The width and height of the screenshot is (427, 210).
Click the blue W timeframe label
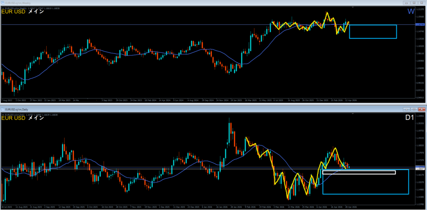411,11
